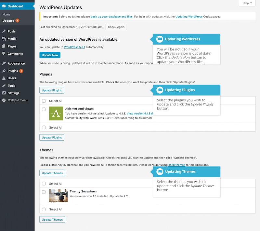Click the blue Update Now button
This screenshot has width=260, height=231.
click(50, 55)
